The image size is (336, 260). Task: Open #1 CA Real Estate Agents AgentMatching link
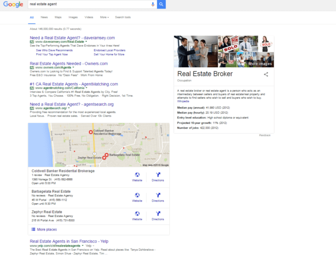point(74,84)
